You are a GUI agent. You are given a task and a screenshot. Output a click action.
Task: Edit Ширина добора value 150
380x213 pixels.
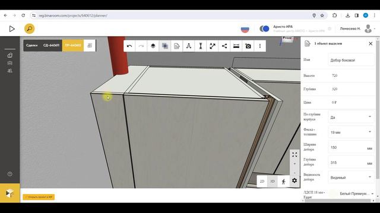click(351, 147)
